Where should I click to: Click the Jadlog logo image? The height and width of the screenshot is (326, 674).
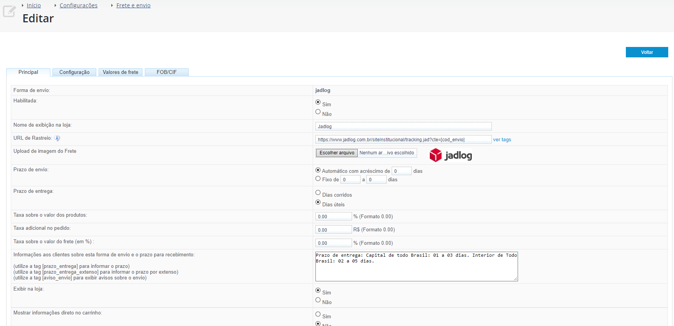coord(451,155)
